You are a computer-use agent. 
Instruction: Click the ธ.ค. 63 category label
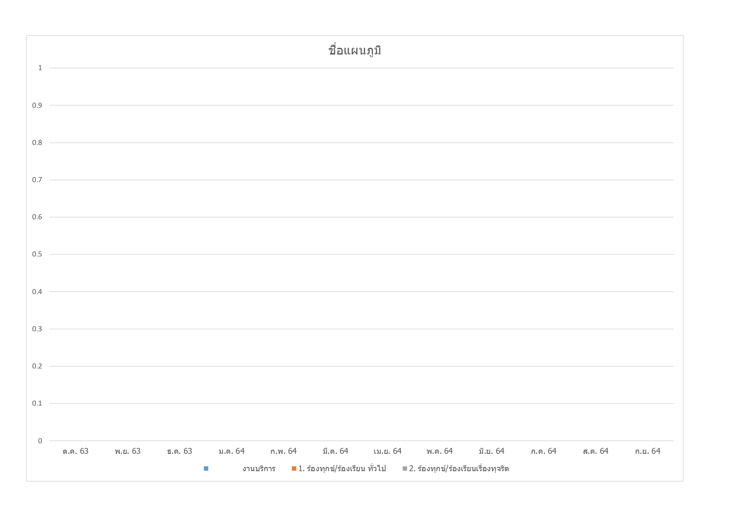(179, 451)
